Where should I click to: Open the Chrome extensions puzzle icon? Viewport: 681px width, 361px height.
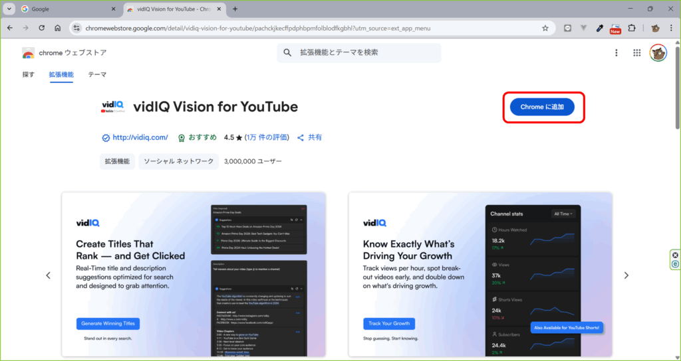coord(632,28)
